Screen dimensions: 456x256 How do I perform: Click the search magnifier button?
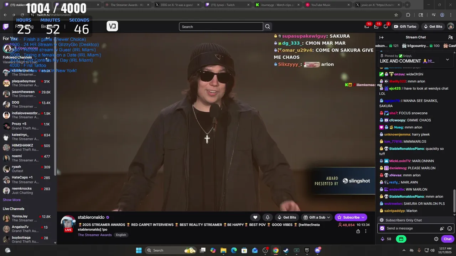coord(268,27)
